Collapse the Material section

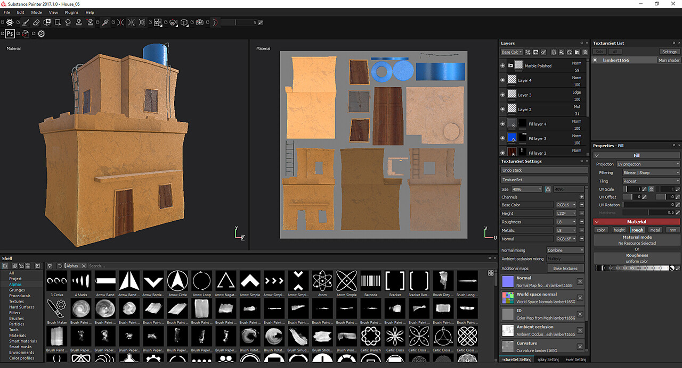[597, 222]
